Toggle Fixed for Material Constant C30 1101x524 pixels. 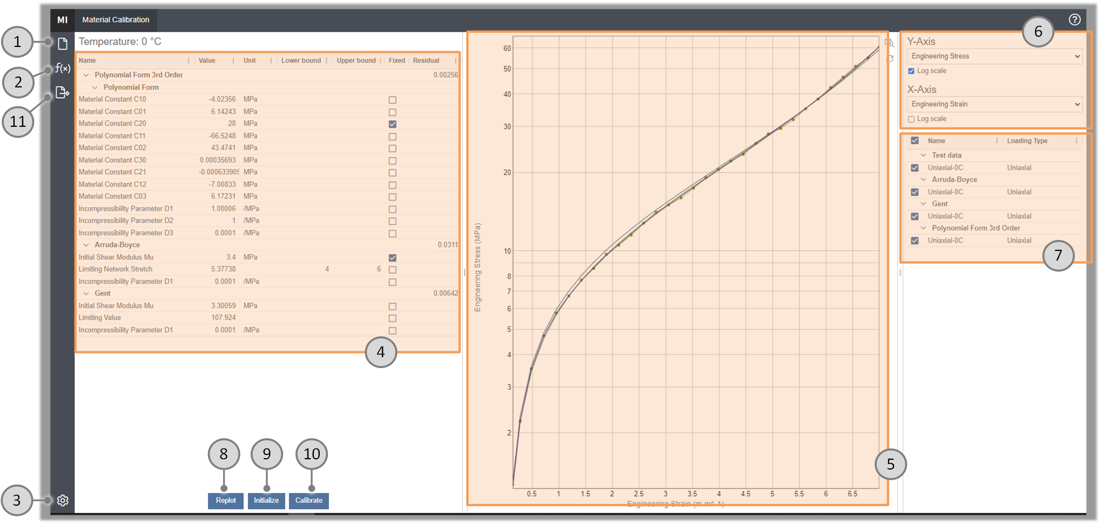click(393, 161)
